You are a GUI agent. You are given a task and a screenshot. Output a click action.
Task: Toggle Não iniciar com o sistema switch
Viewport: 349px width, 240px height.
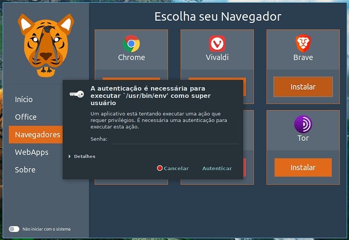click(14, 229)
